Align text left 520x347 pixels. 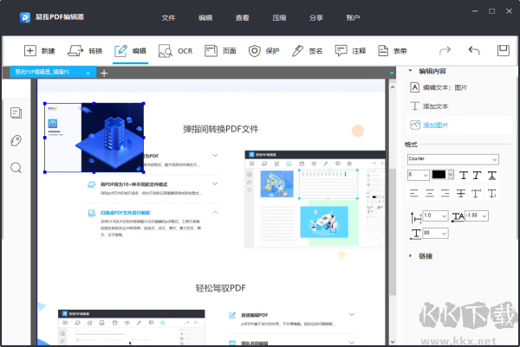(x=414, y=193)
